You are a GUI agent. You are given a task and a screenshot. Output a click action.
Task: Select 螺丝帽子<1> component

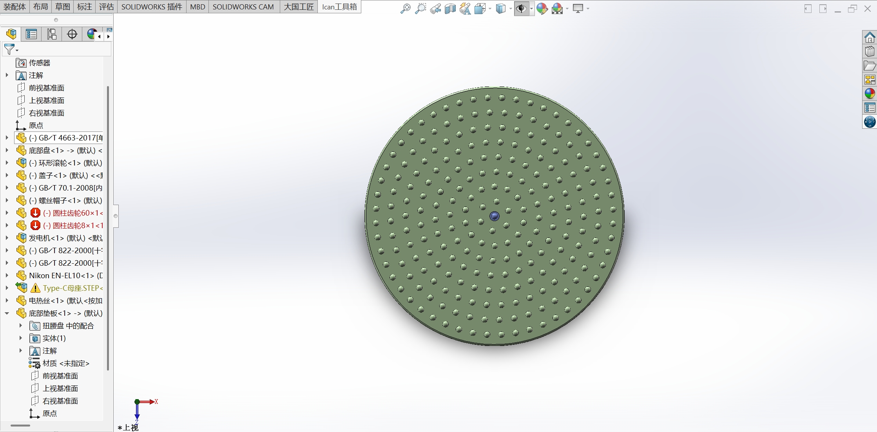pyautogui.click(x=59, y=200)
